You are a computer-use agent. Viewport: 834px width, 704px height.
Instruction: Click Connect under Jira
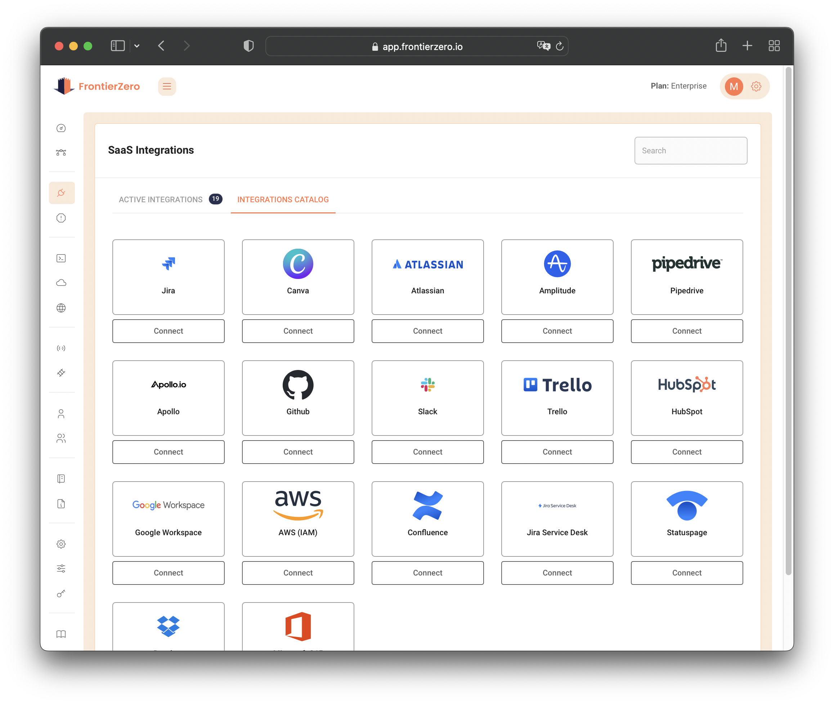coord(168,331)
